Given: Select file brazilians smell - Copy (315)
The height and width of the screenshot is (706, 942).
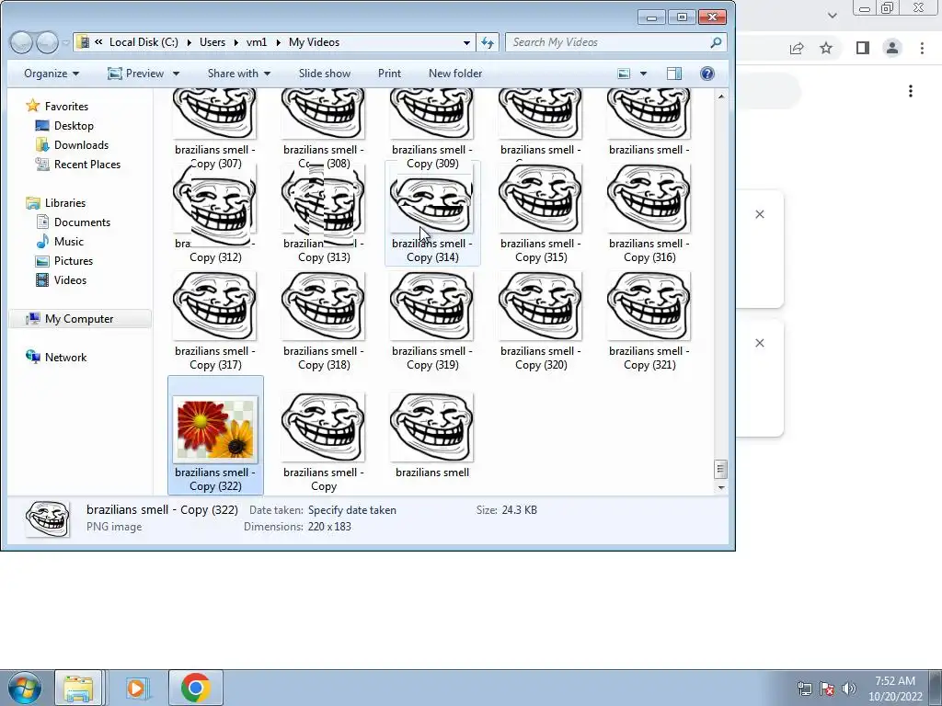Looking at the screenshot, I should point(541,213).
